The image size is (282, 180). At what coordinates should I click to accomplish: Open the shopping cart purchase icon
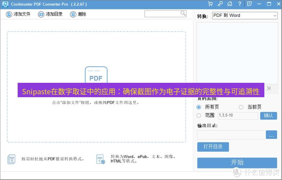point(210,4)
